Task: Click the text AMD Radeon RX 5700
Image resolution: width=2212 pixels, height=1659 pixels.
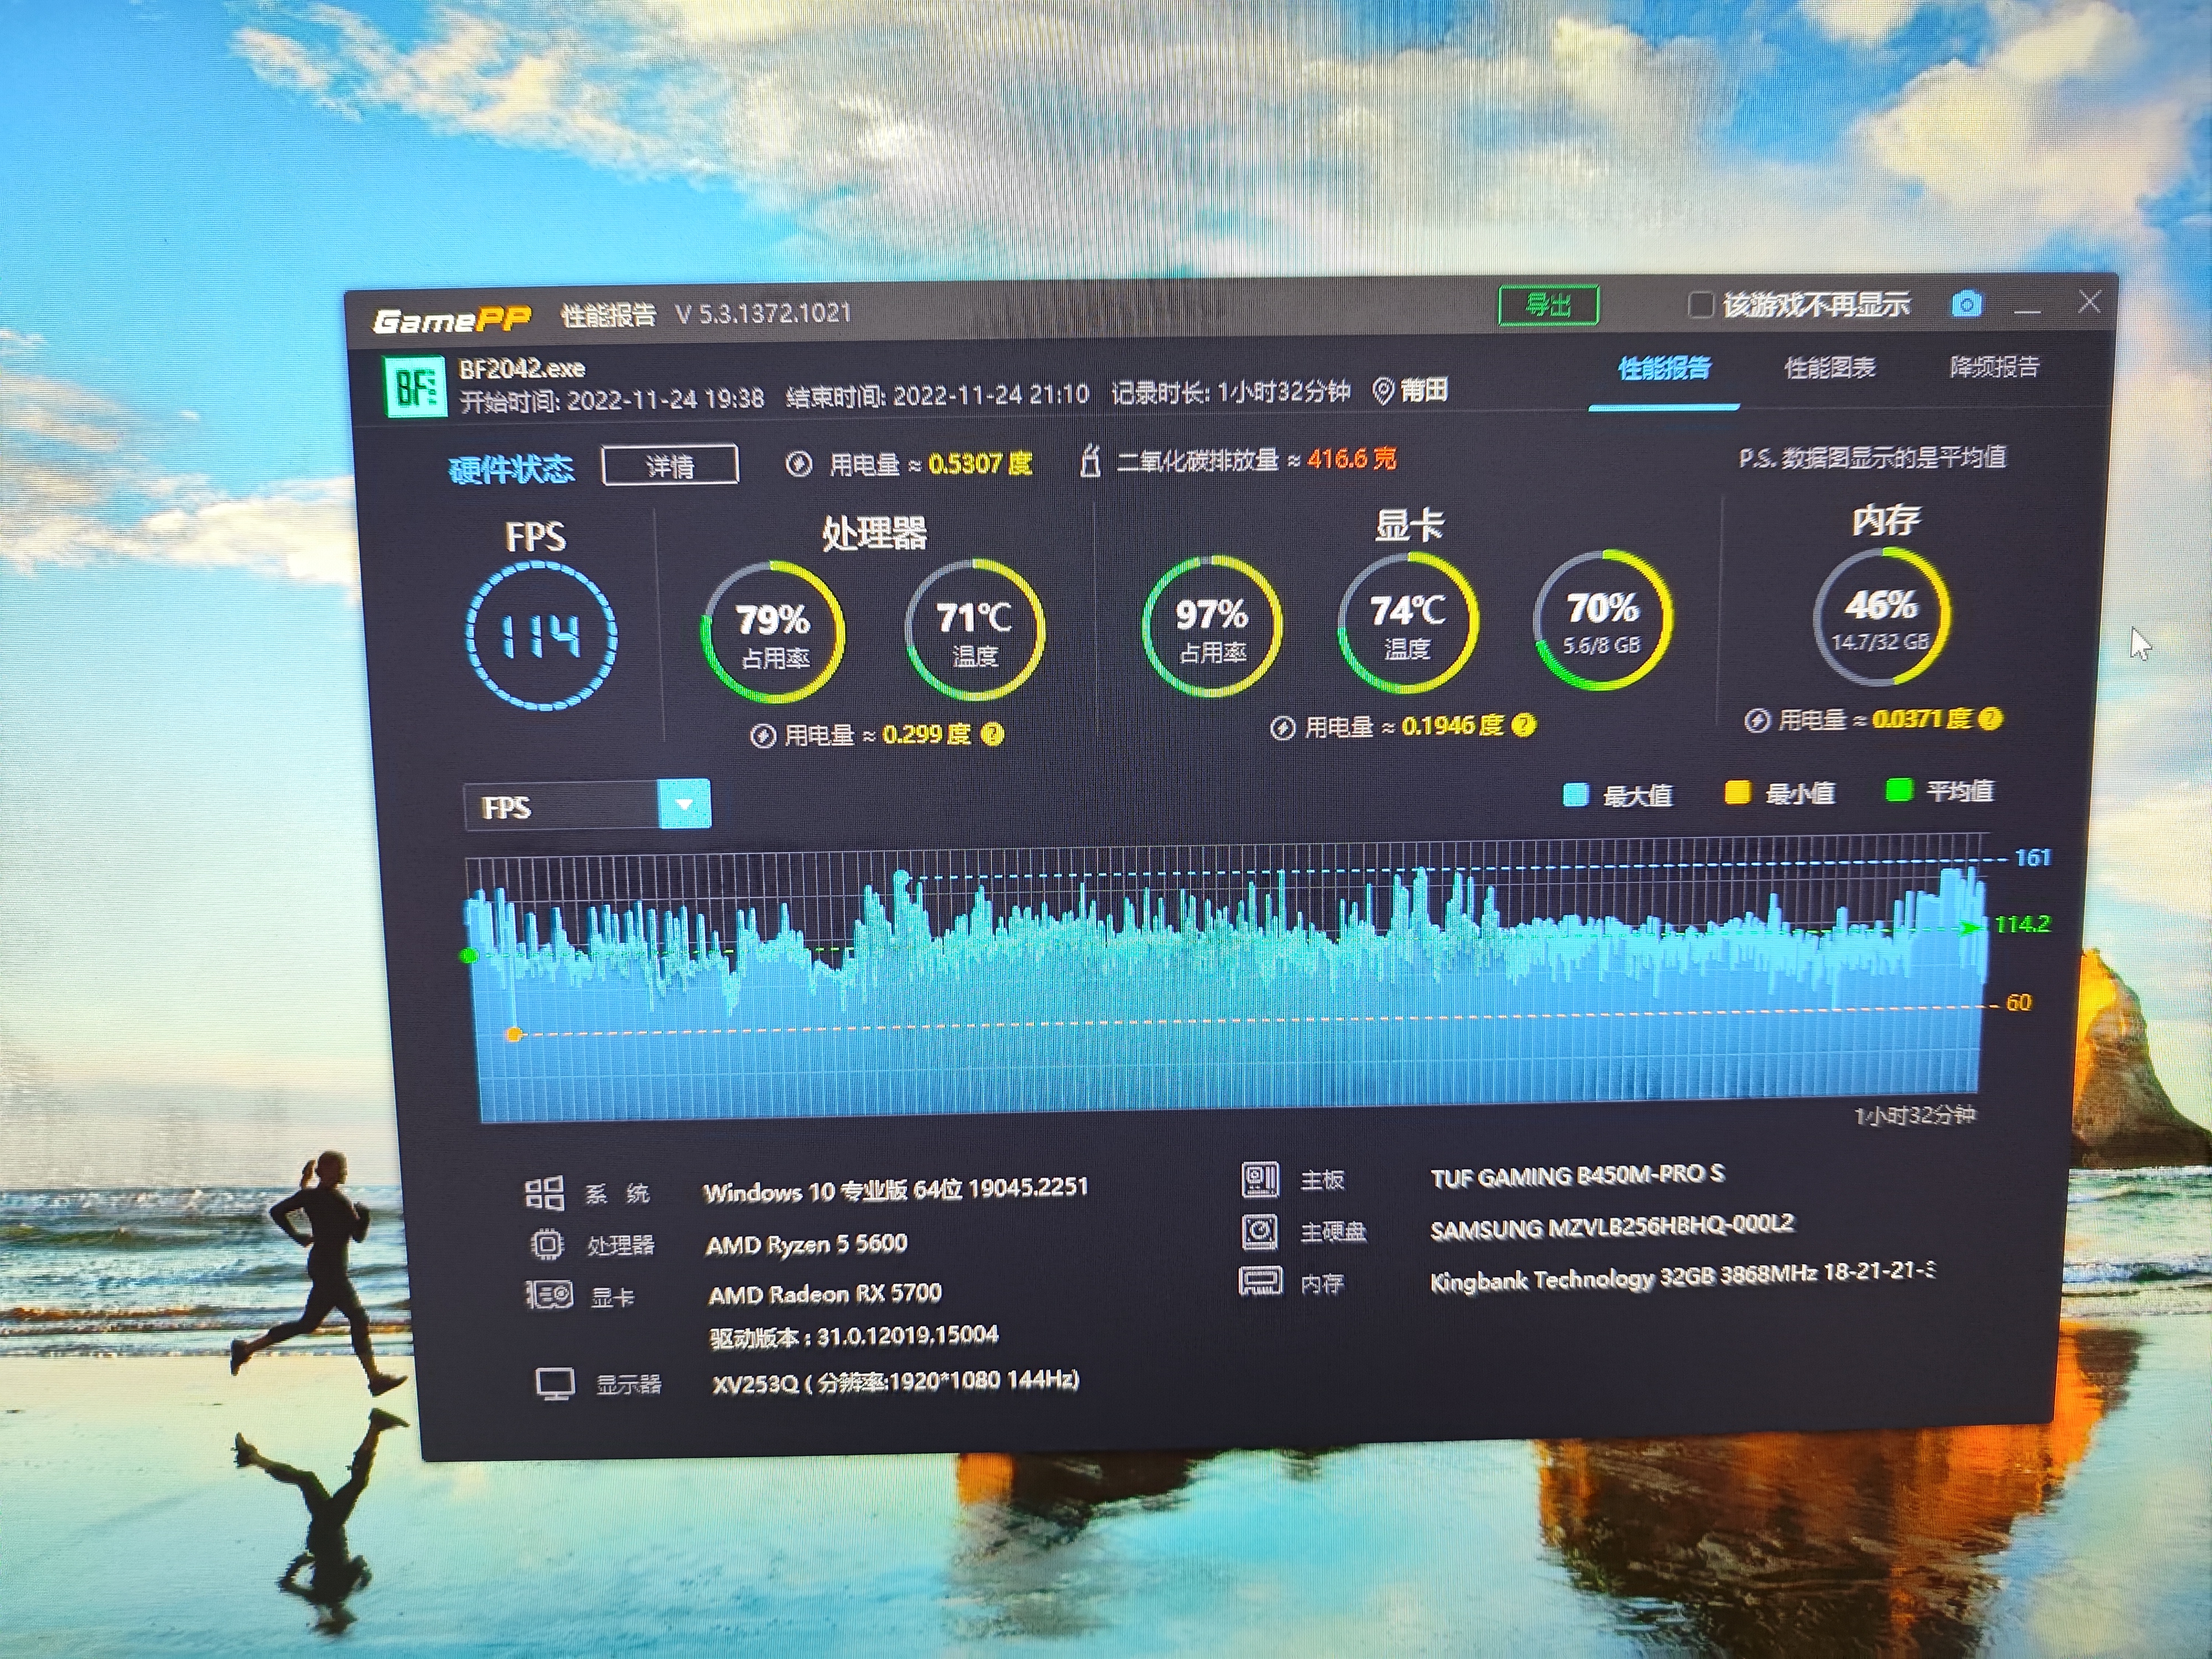Action: coord(825,1294)
